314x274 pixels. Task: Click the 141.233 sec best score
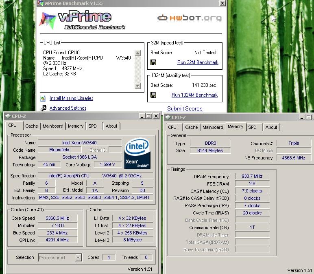point(204,85)
